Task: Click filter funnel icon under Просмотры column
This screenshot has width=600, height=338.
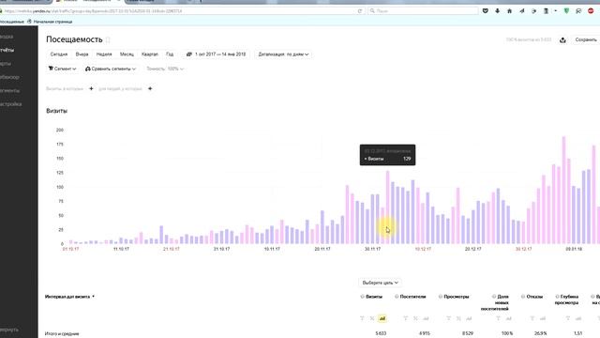Action: [449, 318]
